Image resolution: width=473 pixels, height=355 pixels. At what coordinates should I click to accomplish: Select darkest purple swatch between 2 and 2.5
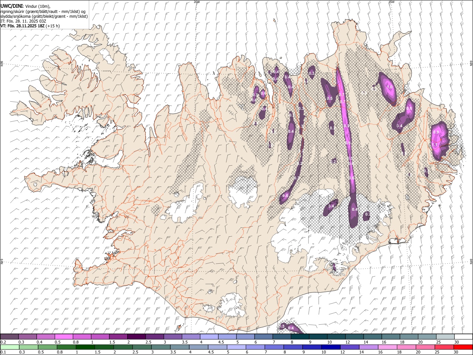pyautogui.click(x=137, y=337)
